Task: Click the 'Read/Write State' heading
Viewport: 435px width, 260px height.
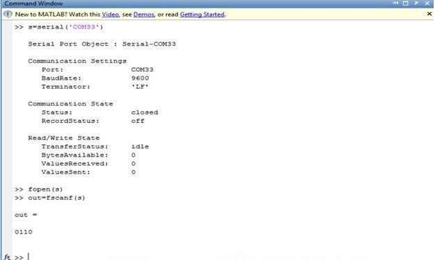Action: (63, 138)
